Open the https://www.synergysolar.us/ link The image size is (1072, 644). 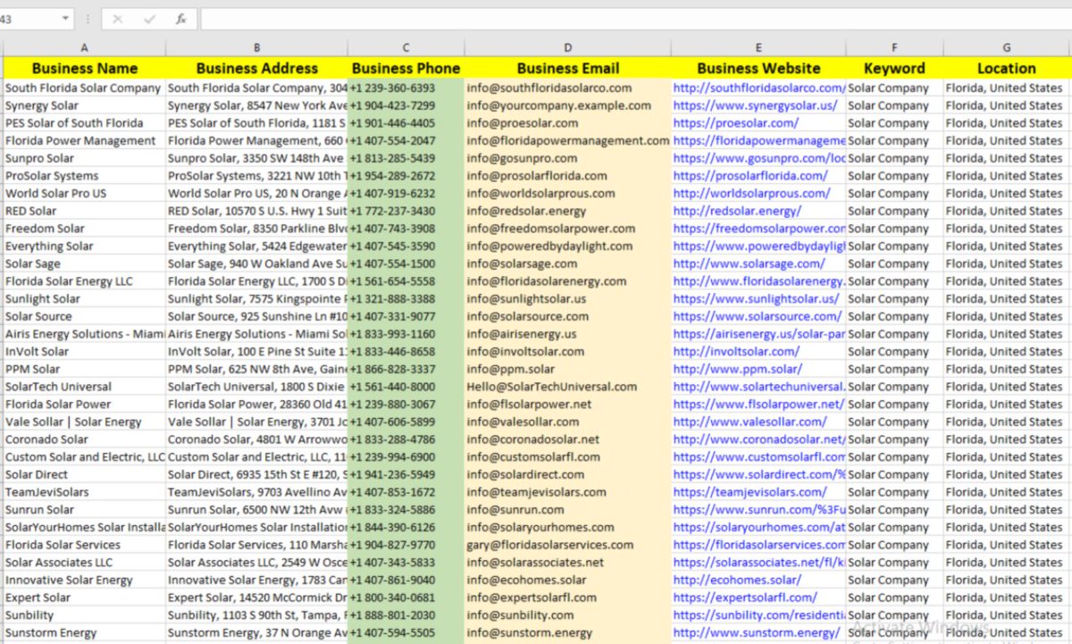pyautogui.click(x=756, y=105)
